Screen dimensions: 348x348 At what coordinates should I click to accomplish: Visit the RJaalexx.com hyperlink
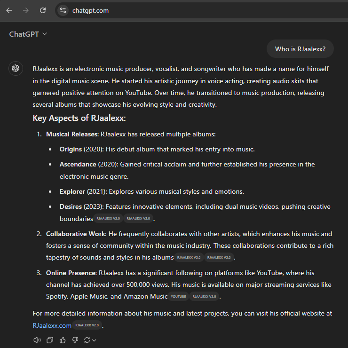click(x=52, y=325)
